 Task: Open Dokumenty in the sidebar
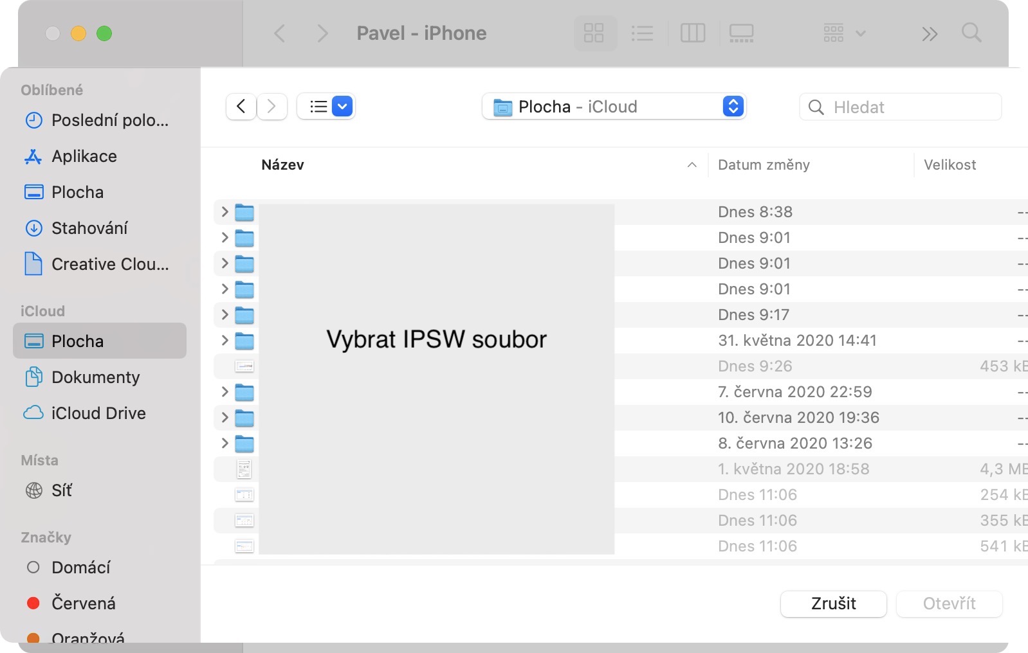click(100, 377)
